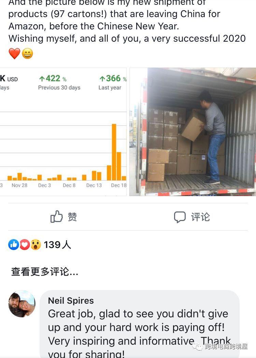Click the red heart emoji in the post

coord(14,54)
